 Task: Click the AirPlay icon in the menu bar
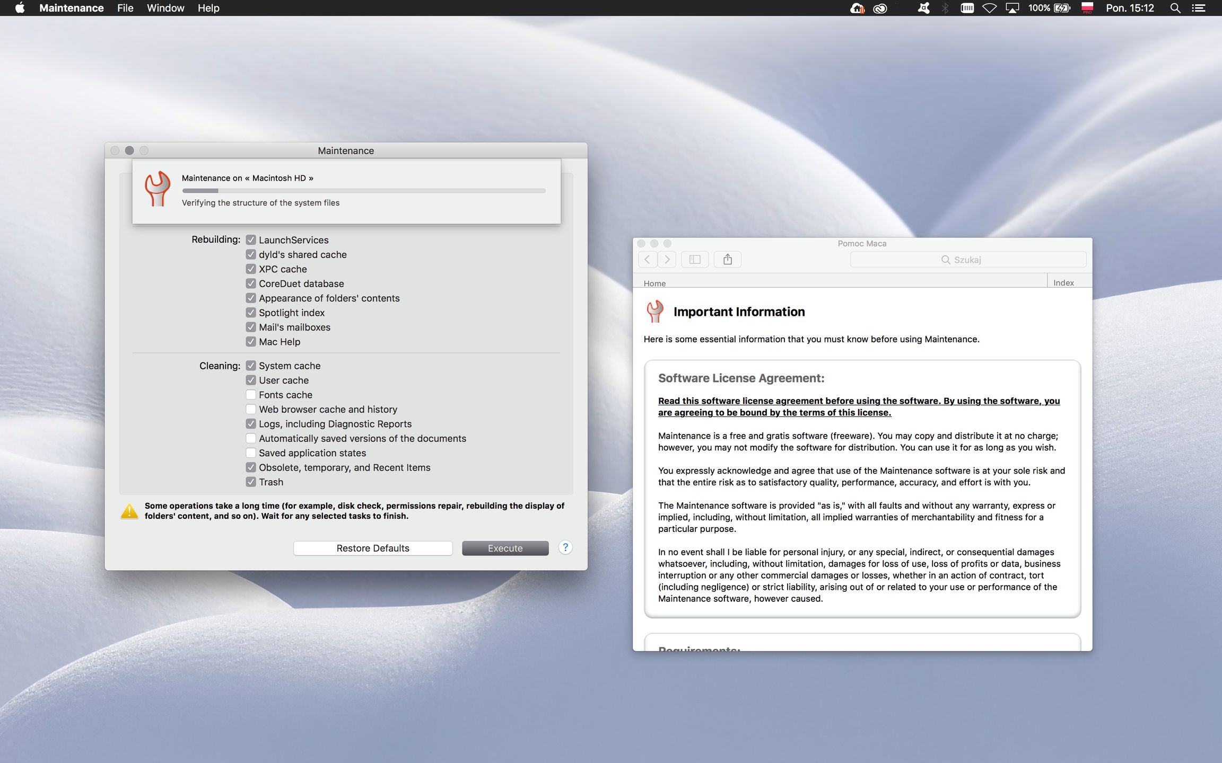(1013, 8)
